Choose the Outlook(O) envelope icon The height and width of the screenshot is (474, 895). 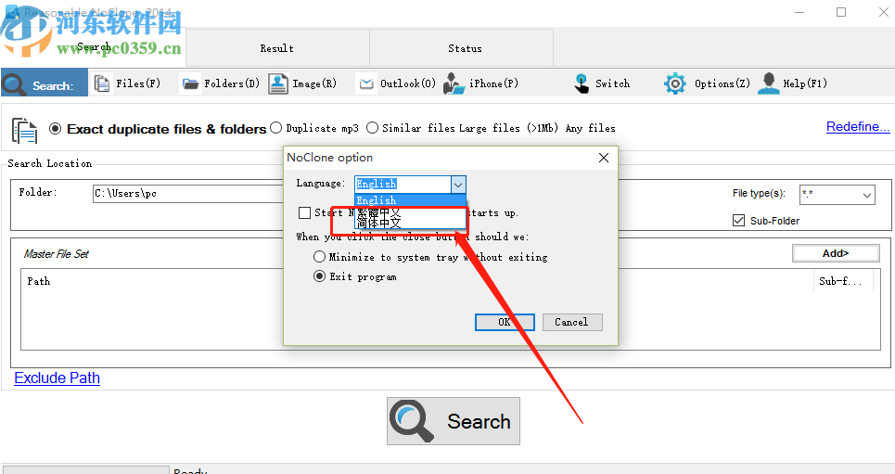[x=365, y=84]
